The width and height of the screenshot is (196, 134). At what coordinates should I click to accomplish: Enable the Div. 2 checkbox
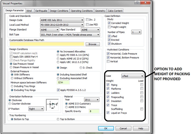87,20
